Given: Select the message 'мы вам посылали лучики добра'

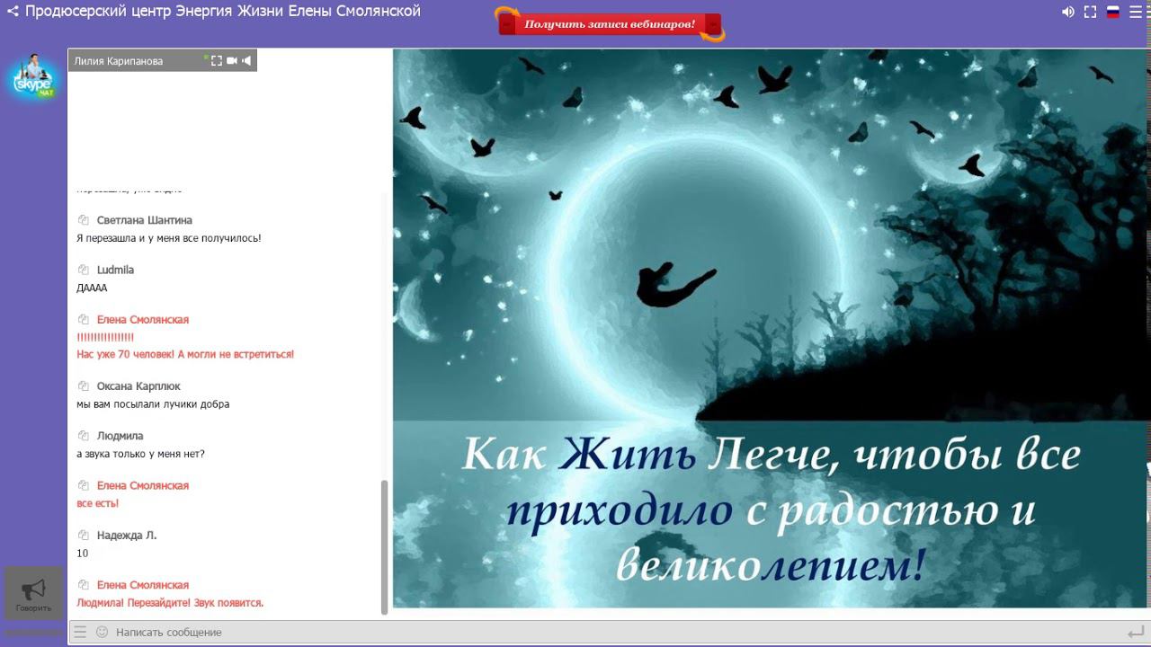Looking at the screenshot, I should pos(153,404).
